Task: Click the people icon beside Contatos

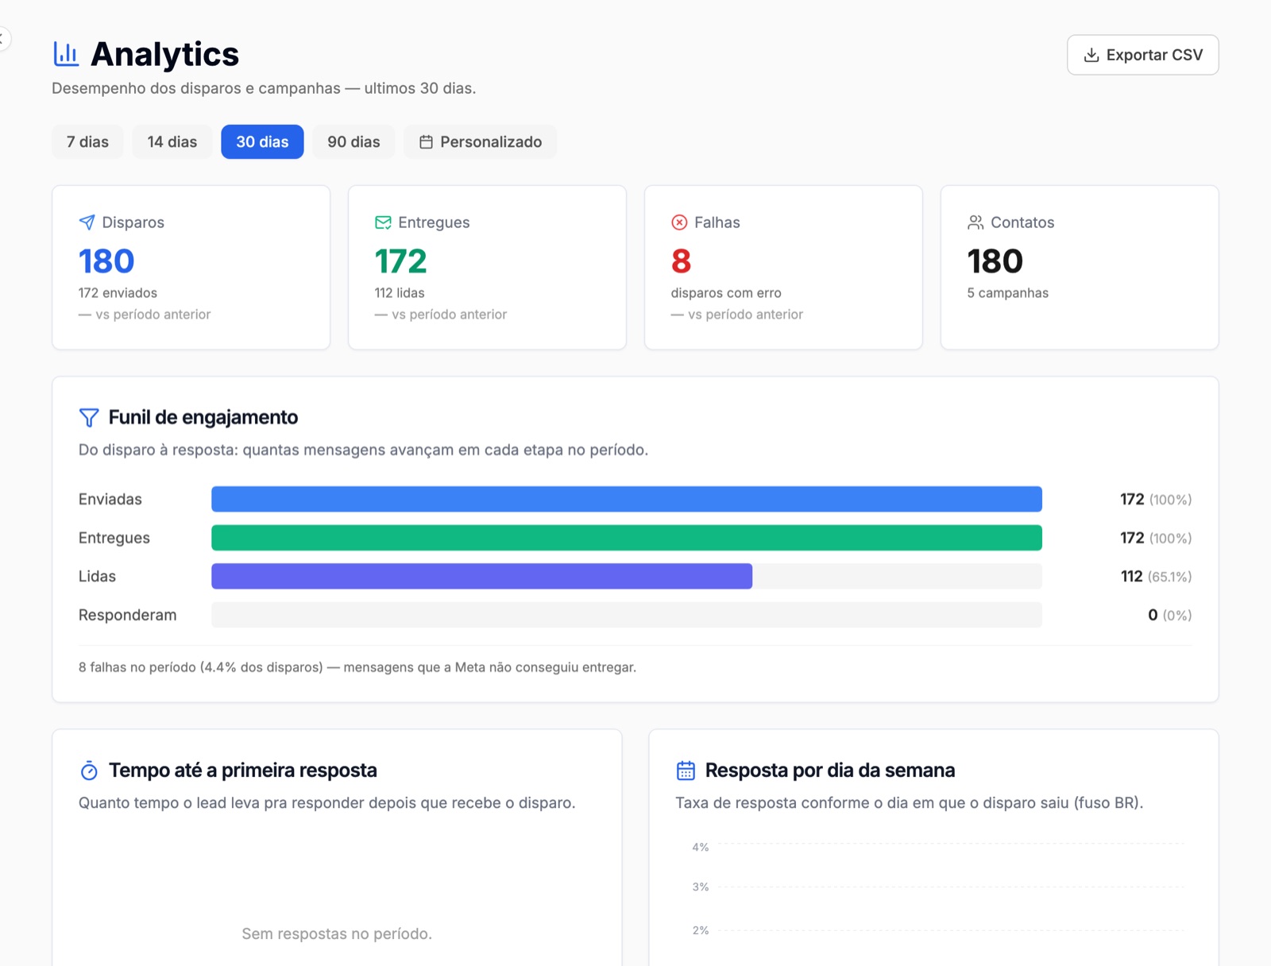Action: point(975,222)
